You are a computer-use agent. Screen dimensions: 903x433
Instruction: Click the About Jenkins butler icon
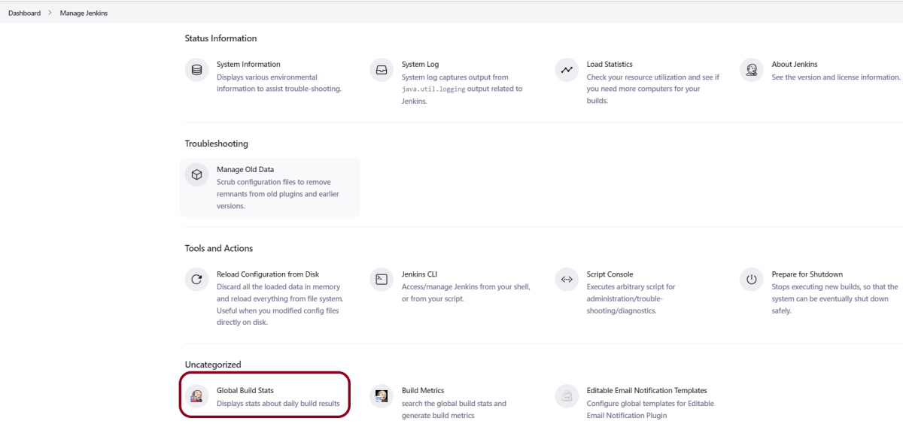tap(751, 70)
